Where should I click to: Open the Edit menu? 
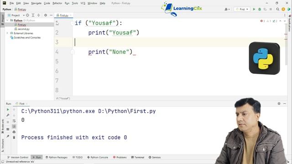click(x=18, y=3)
